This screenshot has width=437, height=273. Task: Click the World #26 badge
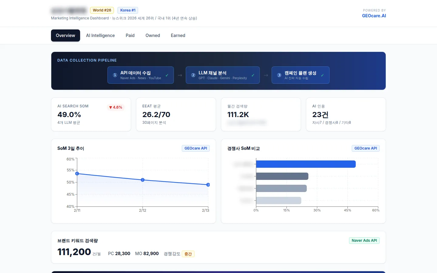[x=102, y=10]
